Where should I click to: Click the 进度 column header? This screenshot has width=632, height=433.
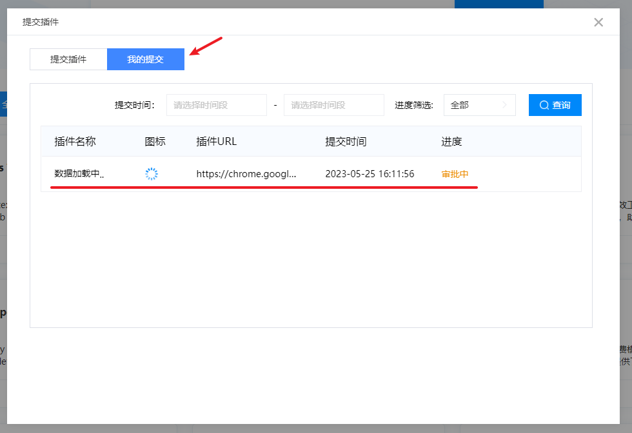[451, 142]
